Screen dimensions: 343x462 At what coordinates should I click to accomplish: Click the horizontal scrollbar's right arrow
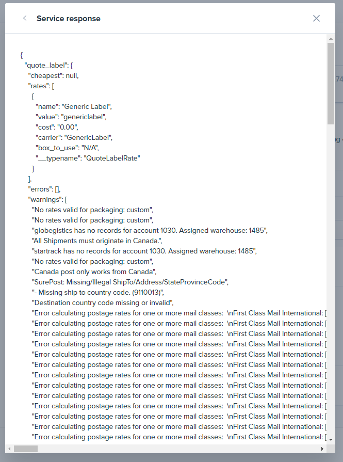[322, 449]
